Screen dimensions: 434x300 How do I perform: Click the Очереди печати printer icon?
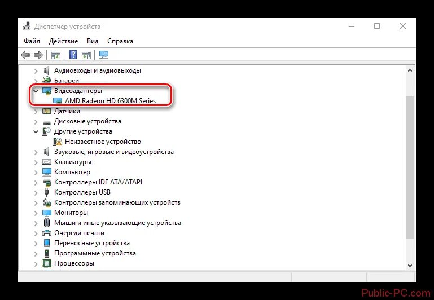pos(47,233)
